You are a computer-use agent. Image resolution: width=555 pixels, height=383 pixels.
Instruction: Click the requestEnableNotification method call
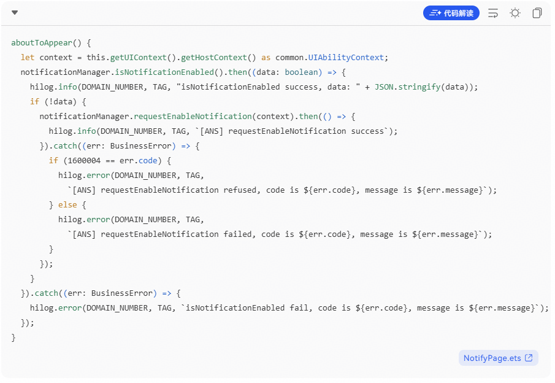[x=193, y=116]
